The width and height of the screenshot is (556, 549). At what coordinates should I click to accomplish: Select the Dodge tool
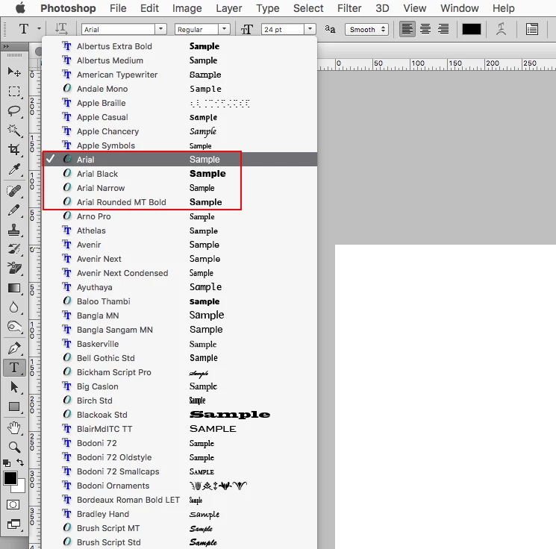[14, 327]
